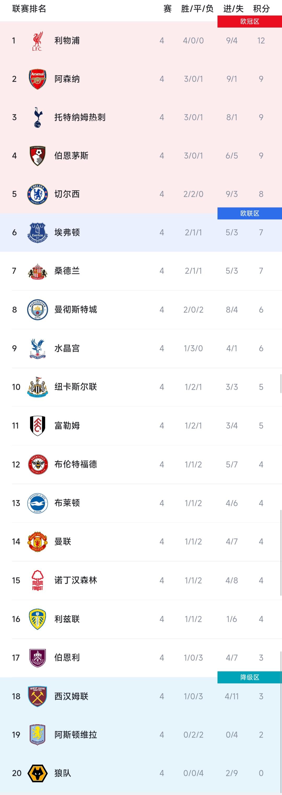Image resolution: width=282 pixels, height=795 pixels.
Task: Open the Newcastle United crest
Action: 37,387
